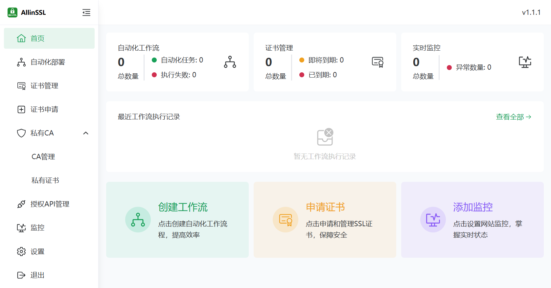Select the CA管理 submenu item
The image size is (551, 288).
tap(43, 157)
